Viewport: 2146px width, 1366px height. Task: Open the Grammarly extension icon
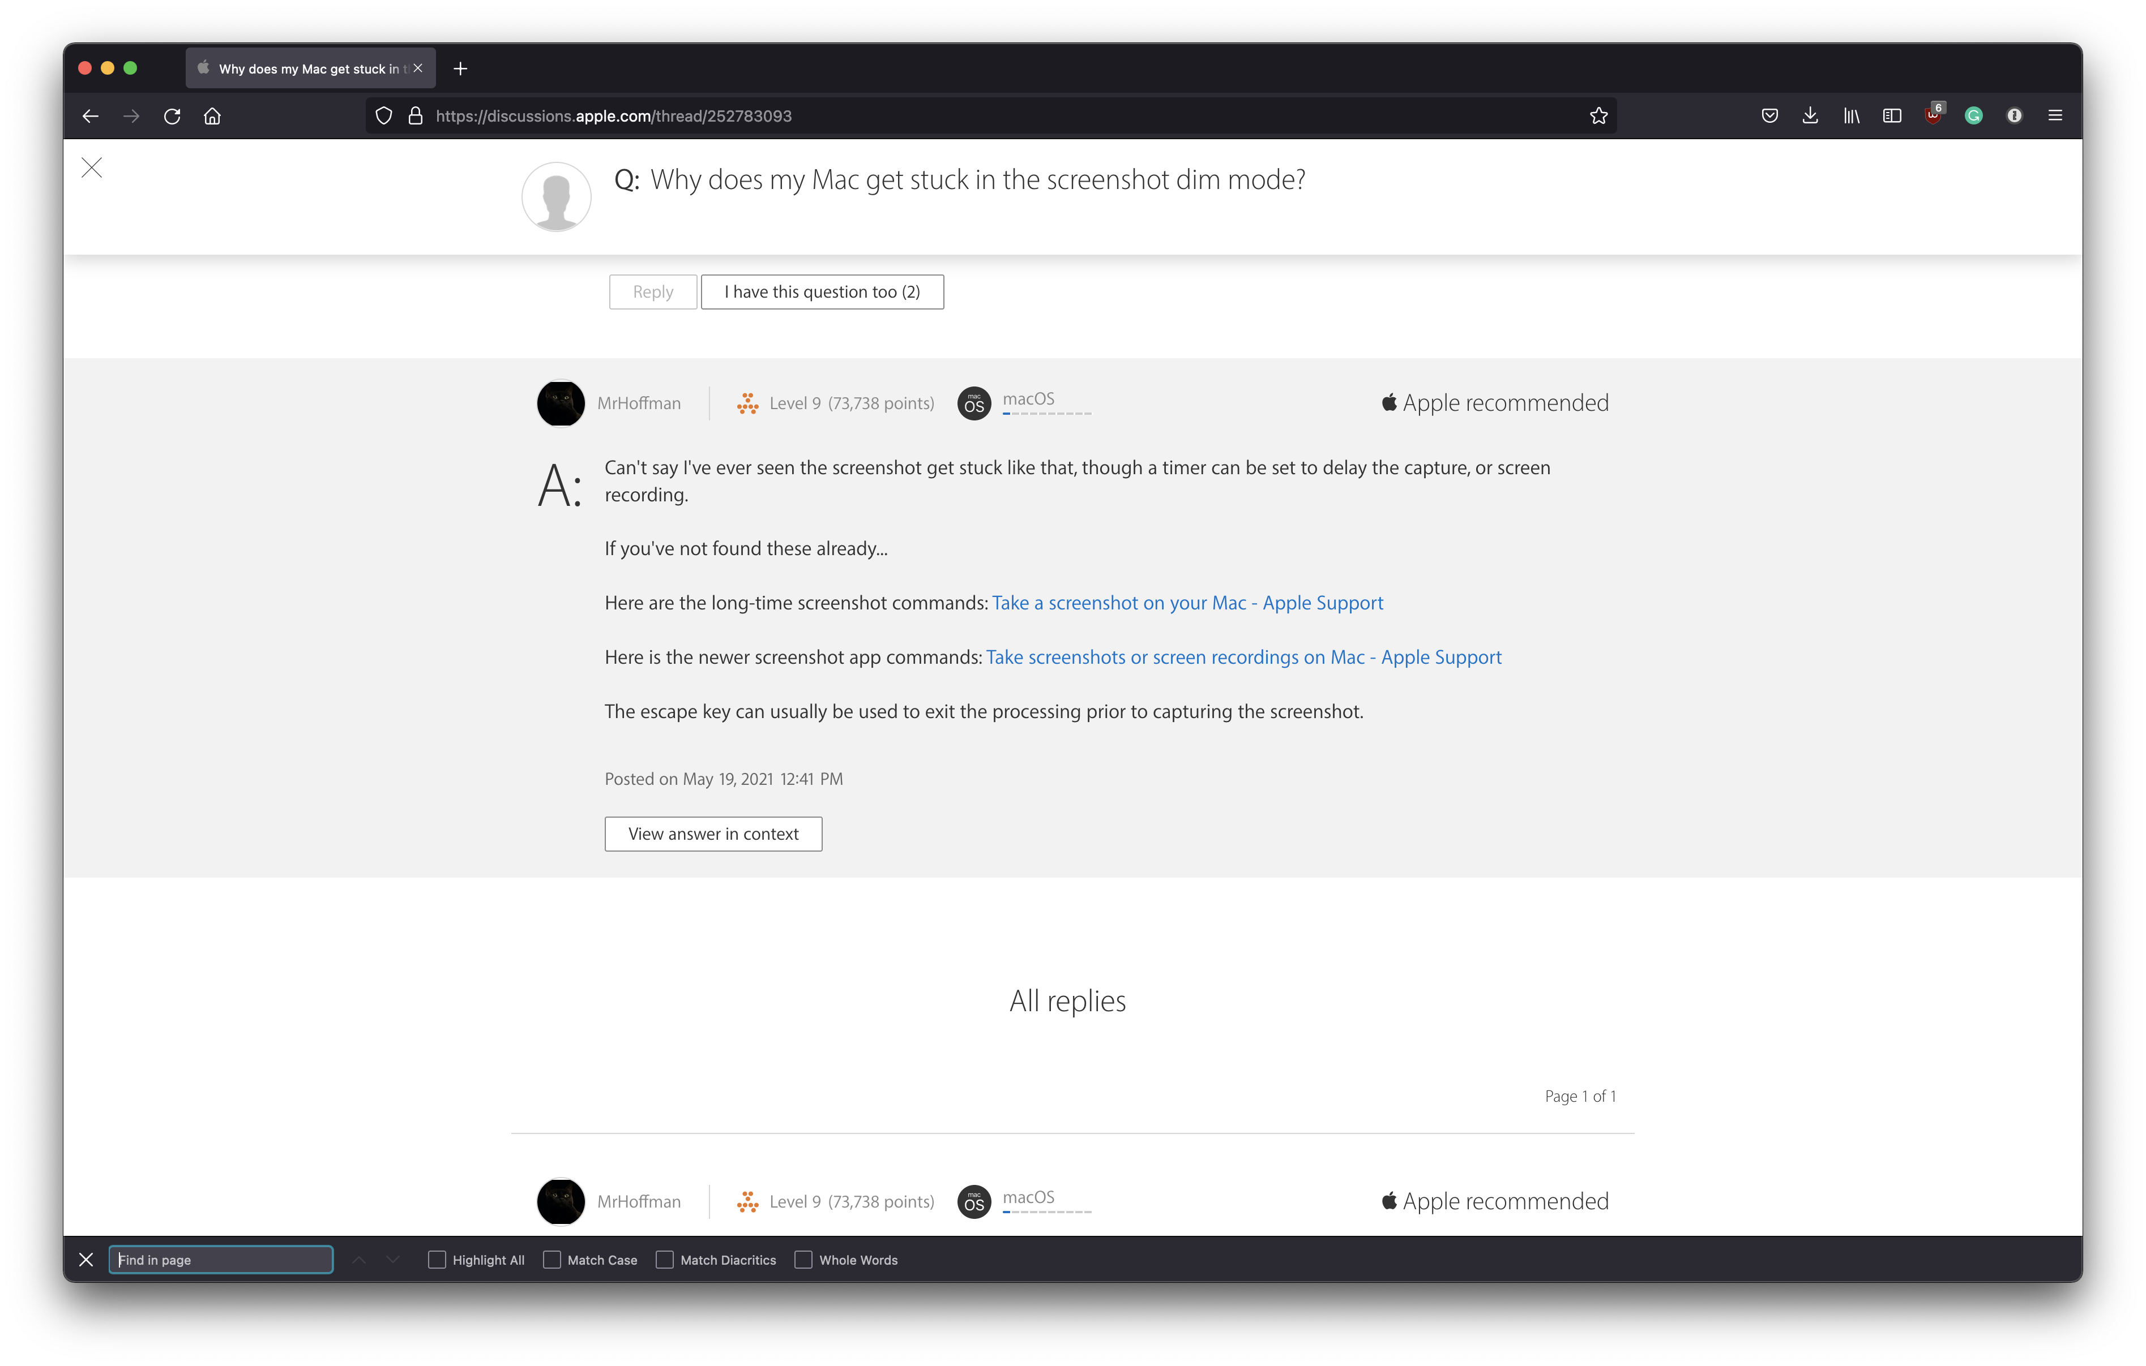click(1974, 116)
